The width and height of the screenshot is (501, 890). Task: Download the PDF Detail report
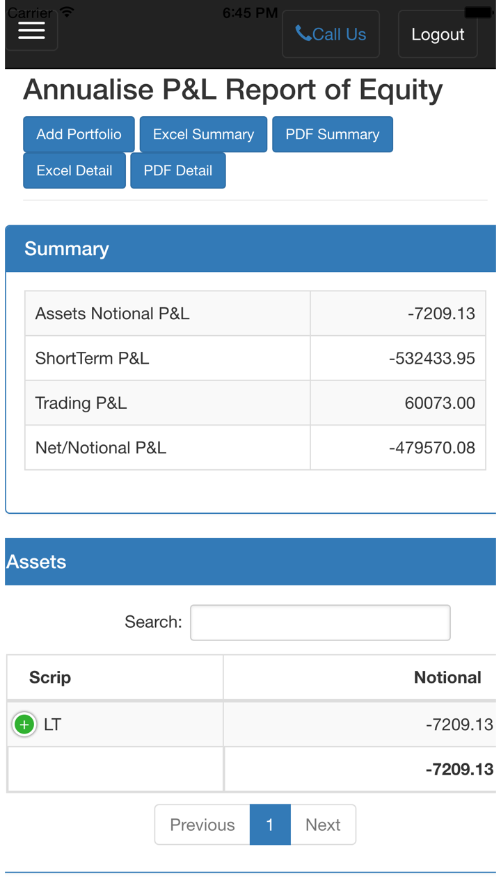pyautogui.click(x=177, y=170)
